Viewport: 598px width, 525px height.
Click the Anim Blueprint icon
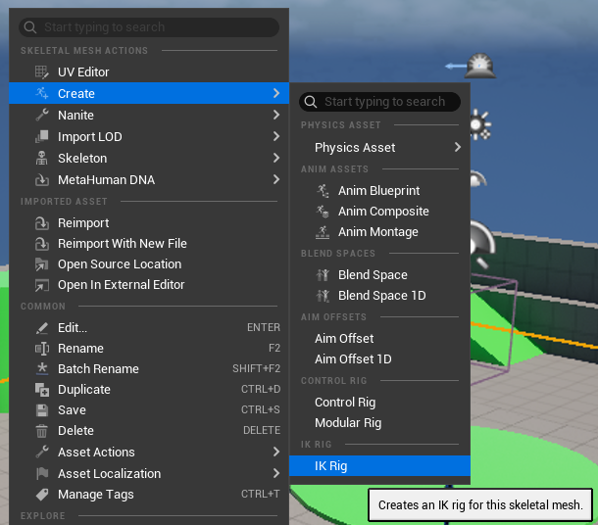pos(323,190)
